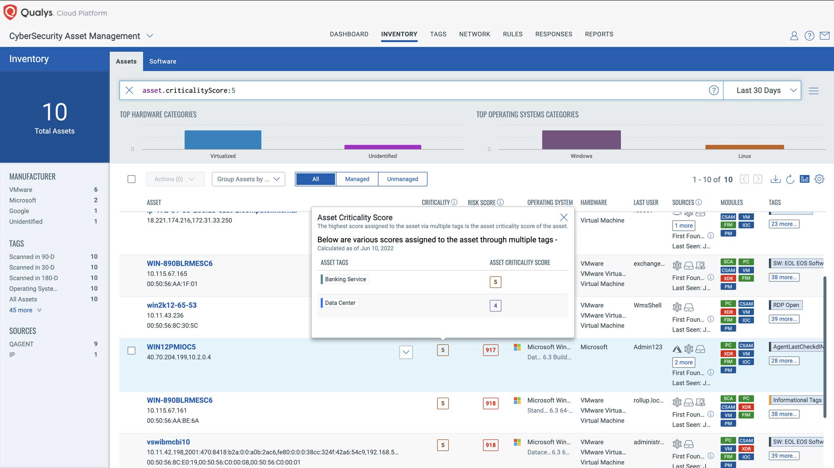Click the Sources column info icon
834x468 pixels.
coord(699,202)
